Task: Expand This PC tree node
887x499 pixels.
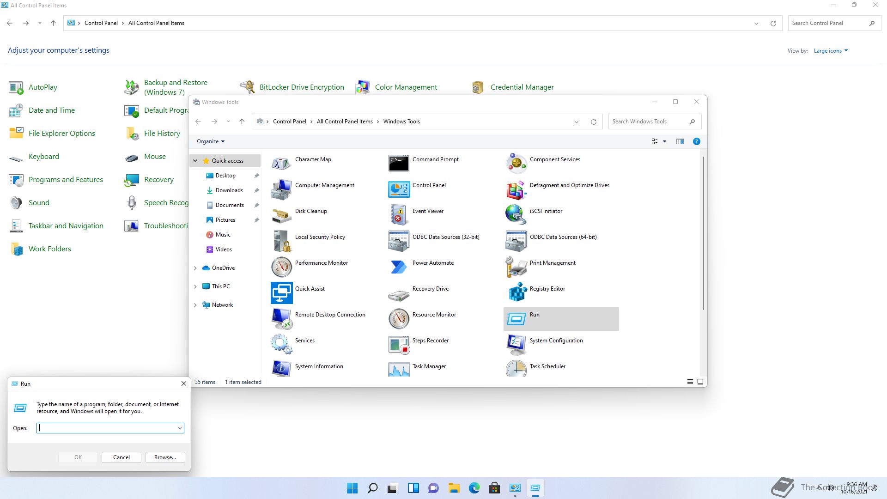Action: (195, 286)
